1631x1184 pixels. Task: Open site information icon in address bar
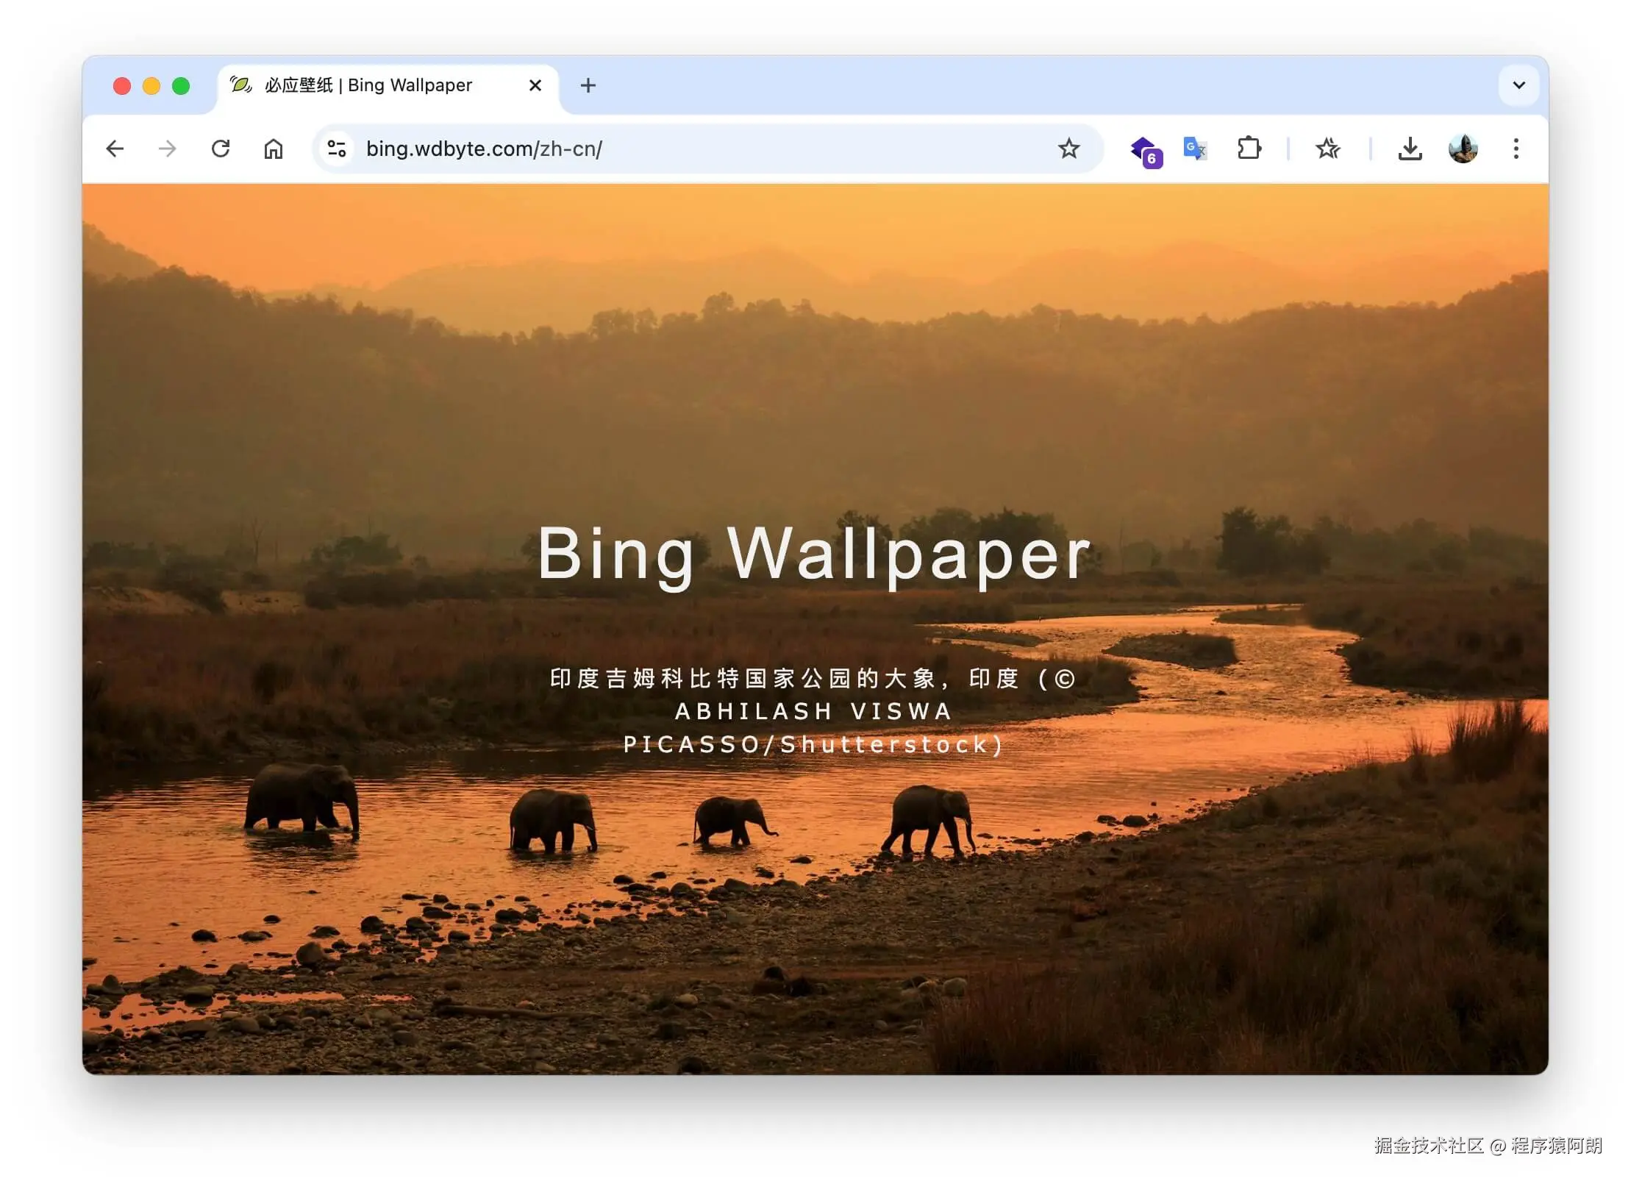(x=337, y=149)
